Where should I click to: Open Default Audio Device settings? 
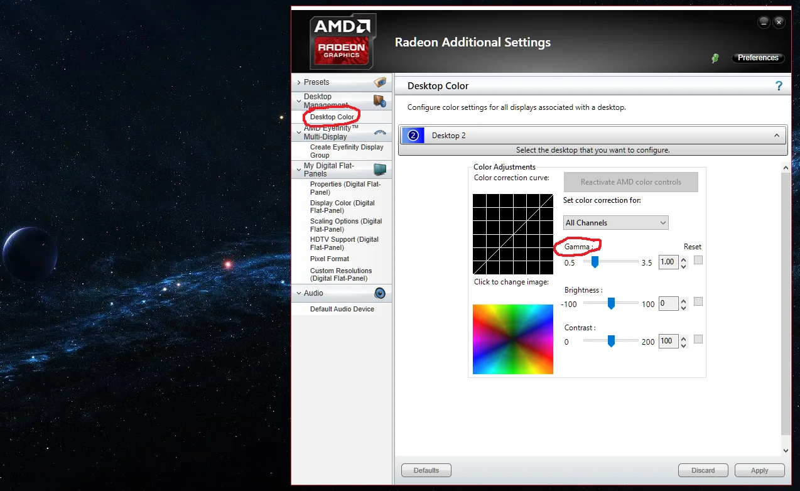point(342,309)
